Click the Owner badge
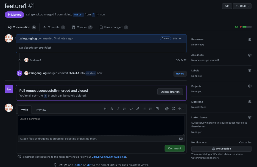The image size is (257, 167). pos(165,38)
